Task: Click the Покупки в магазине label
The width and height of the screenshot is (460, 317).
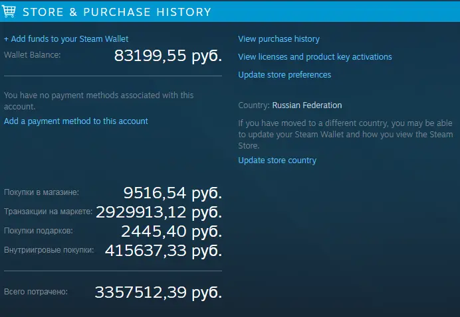Action: [x=41, y=192]
